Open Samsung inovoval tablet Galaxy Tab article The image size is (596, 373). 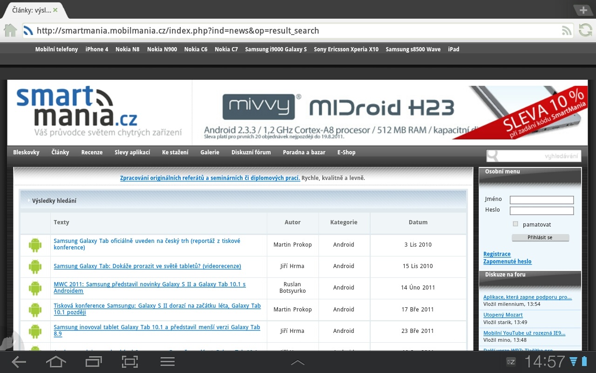(157, 331)
